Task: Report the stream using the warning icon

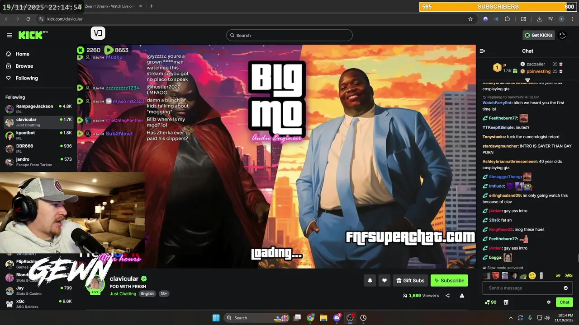Action: point(462,296)
